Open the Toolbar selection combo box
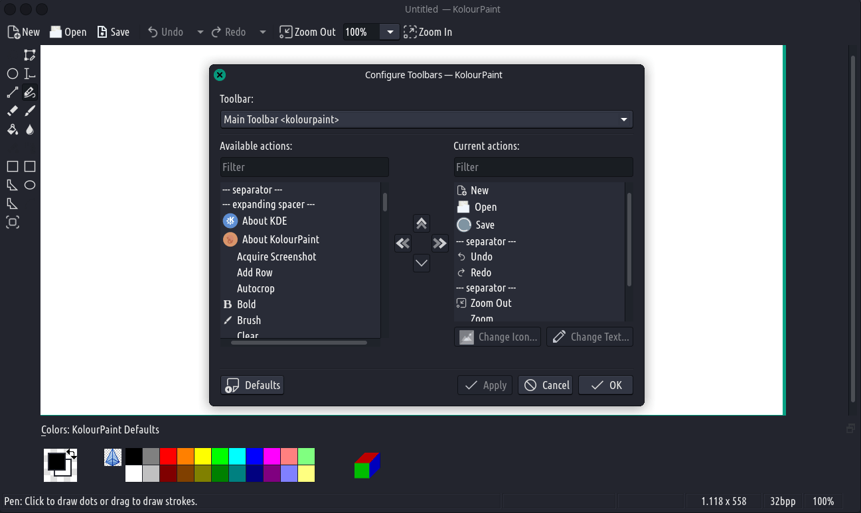861x513 pixels. point(426,119)
